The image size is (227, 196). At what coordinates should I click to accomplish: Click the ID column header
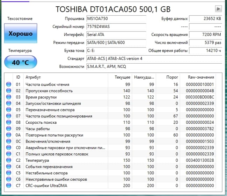[18, 77]
